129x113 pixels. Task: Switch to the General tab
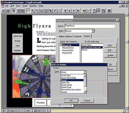(78, 36)
